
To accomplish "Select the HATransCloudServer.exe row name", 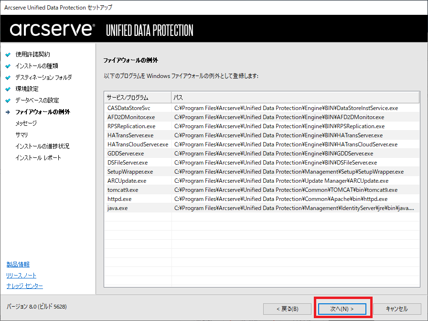I will tap(138, 144).
